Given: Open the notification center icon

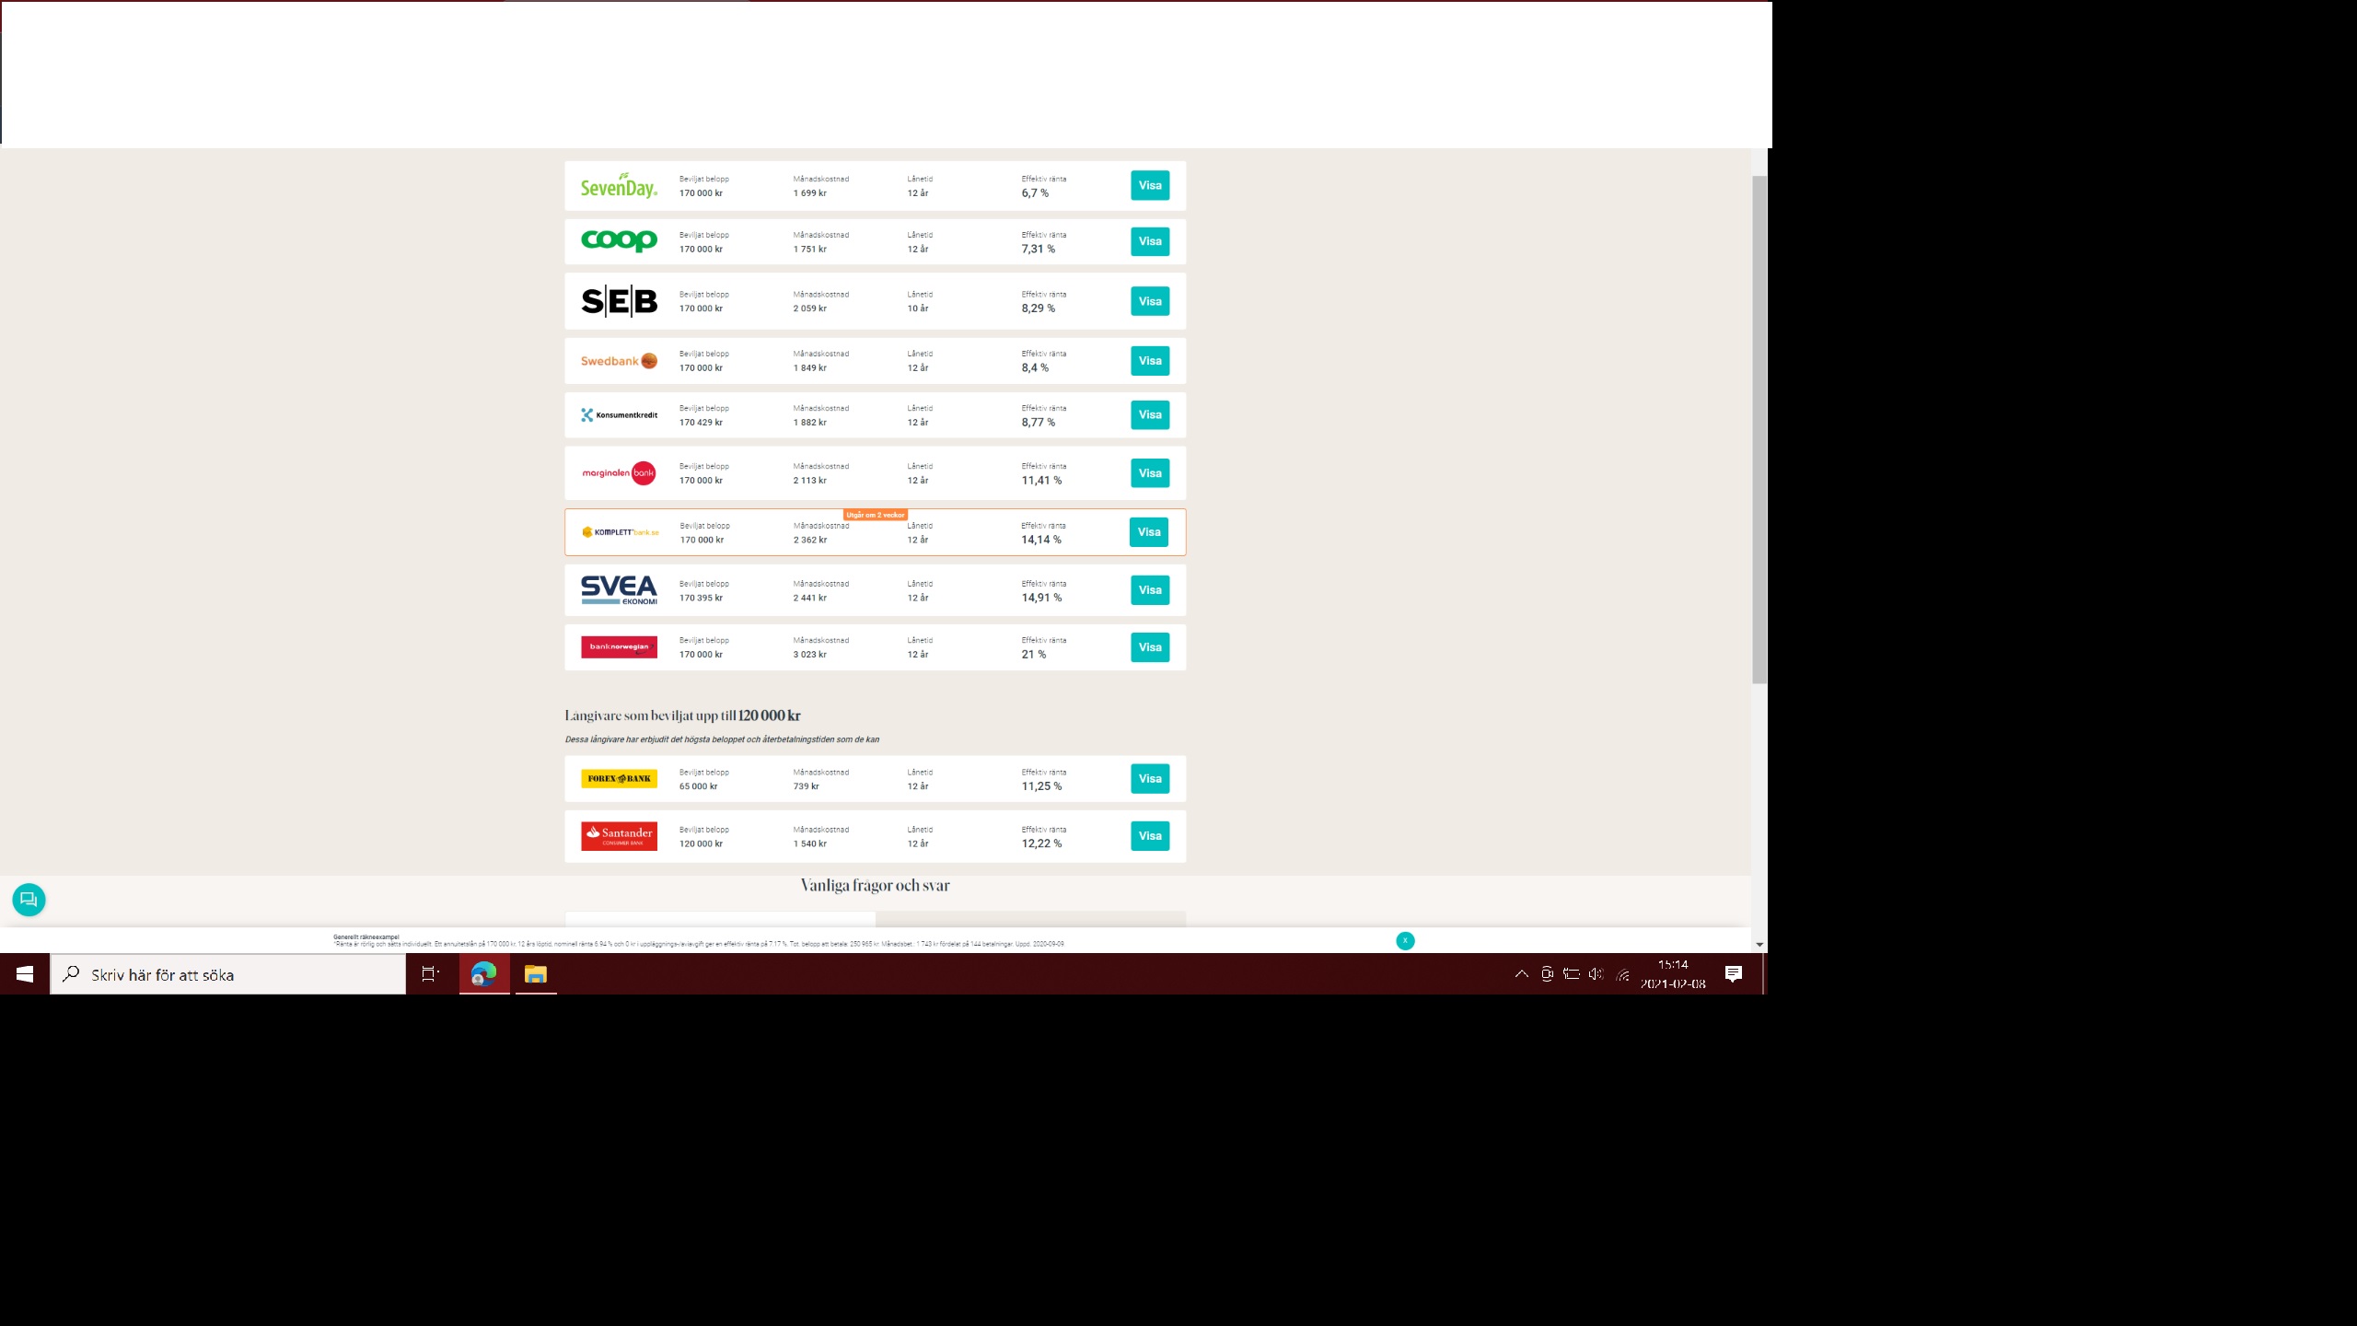Looking at the screenshot, I should pyautogui.click(x=1733, y=974).
